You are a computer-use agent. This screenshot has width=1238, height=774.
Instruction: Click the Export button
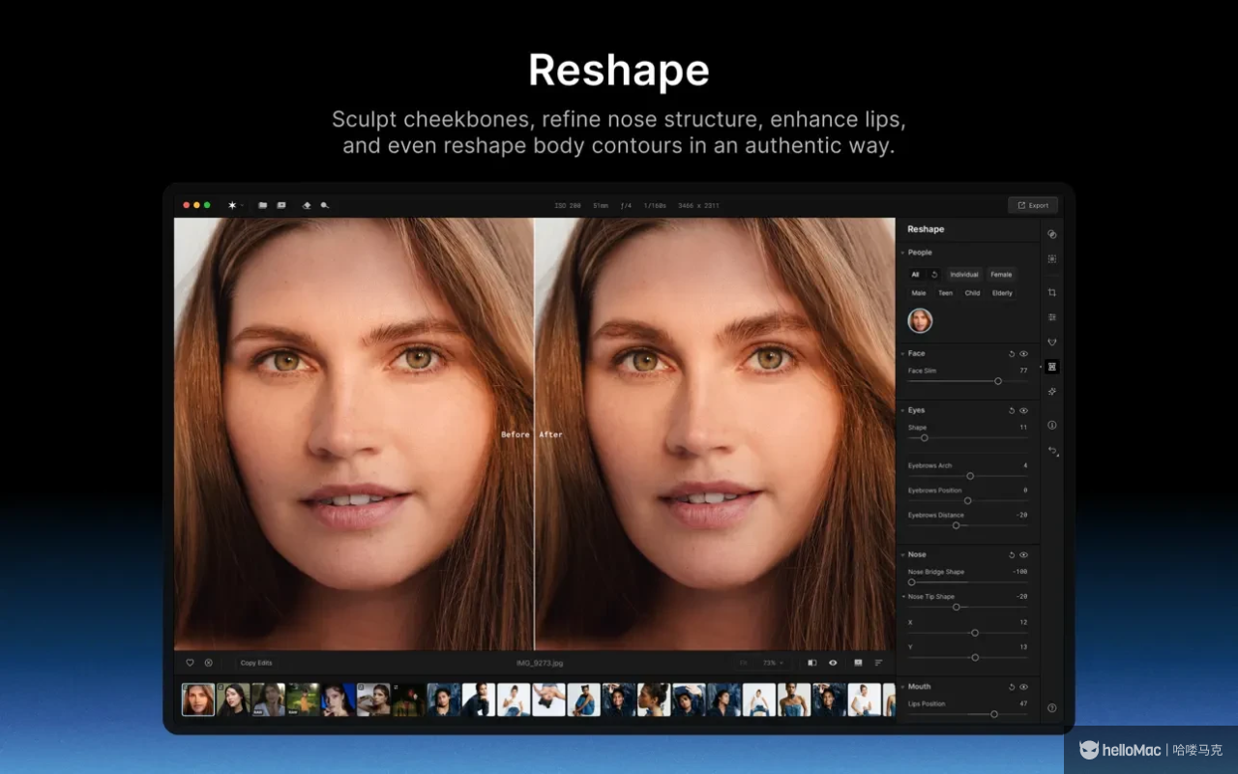[1033, 205]
